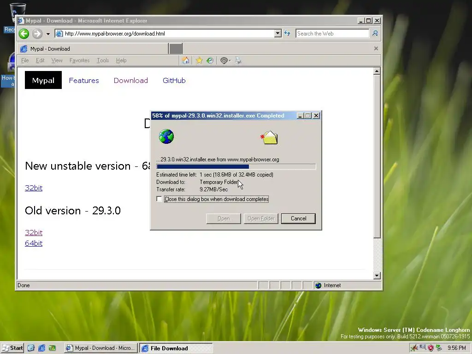Click the Old version - 29.3.0 heading
This screenshot has height=354, width=472.
pyautogui.click(x=73, y=211)
